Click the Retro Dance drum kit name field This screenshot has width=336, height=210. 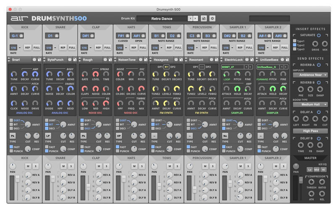click(x=162, y=18)
